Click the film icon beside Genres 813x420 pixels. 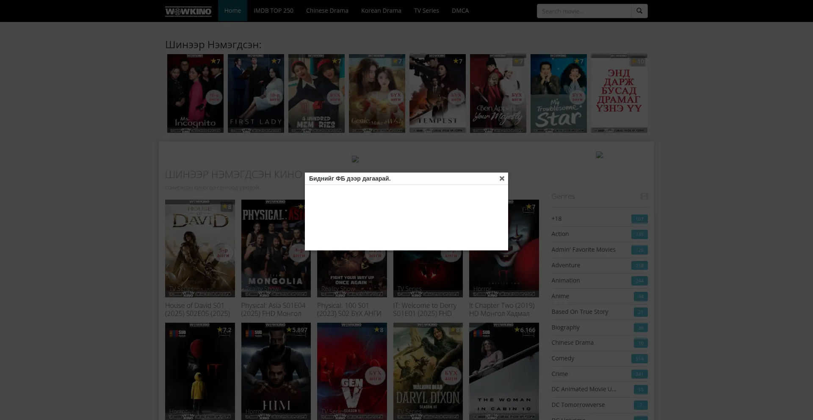(x=644, y=196)
